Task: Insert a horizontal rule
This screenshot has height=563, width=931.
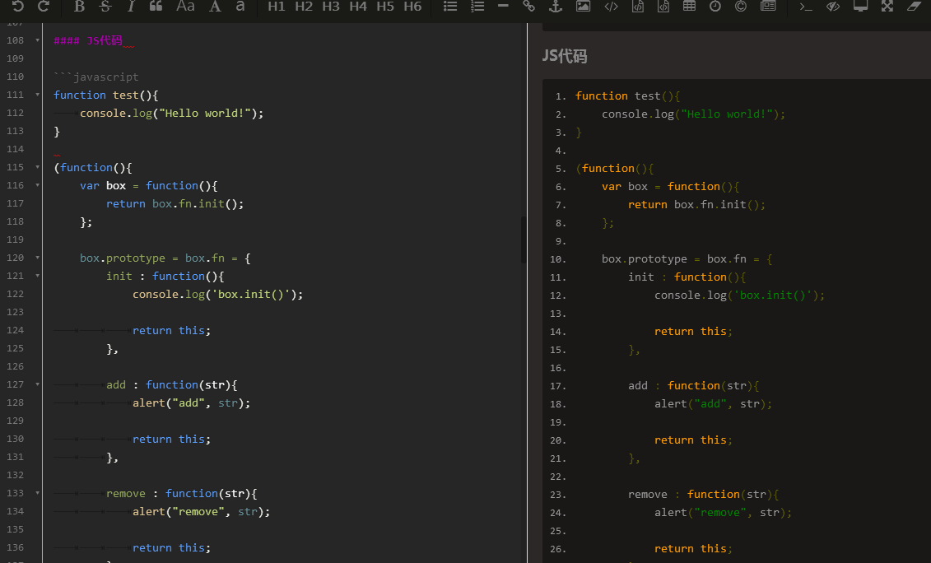Action: tap(503, 6)
